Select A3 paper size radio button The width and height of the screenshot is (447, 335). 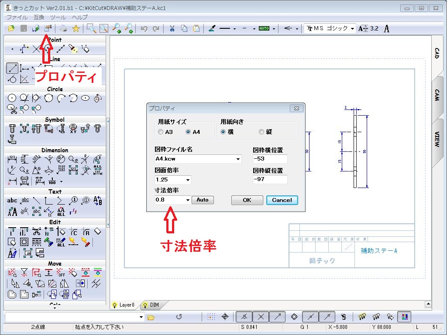(x=161, y=132)
